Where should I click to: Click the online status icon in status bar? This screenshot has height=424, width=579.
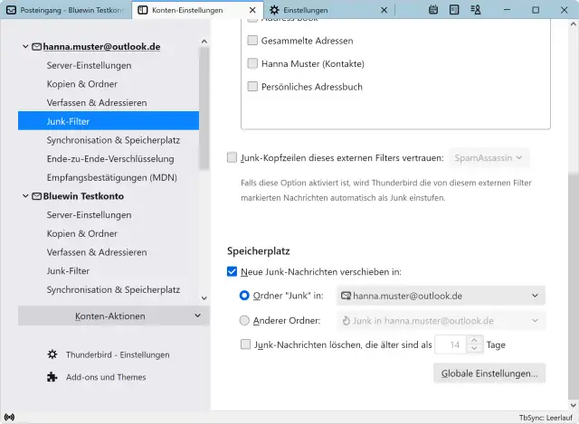[9, 417]
